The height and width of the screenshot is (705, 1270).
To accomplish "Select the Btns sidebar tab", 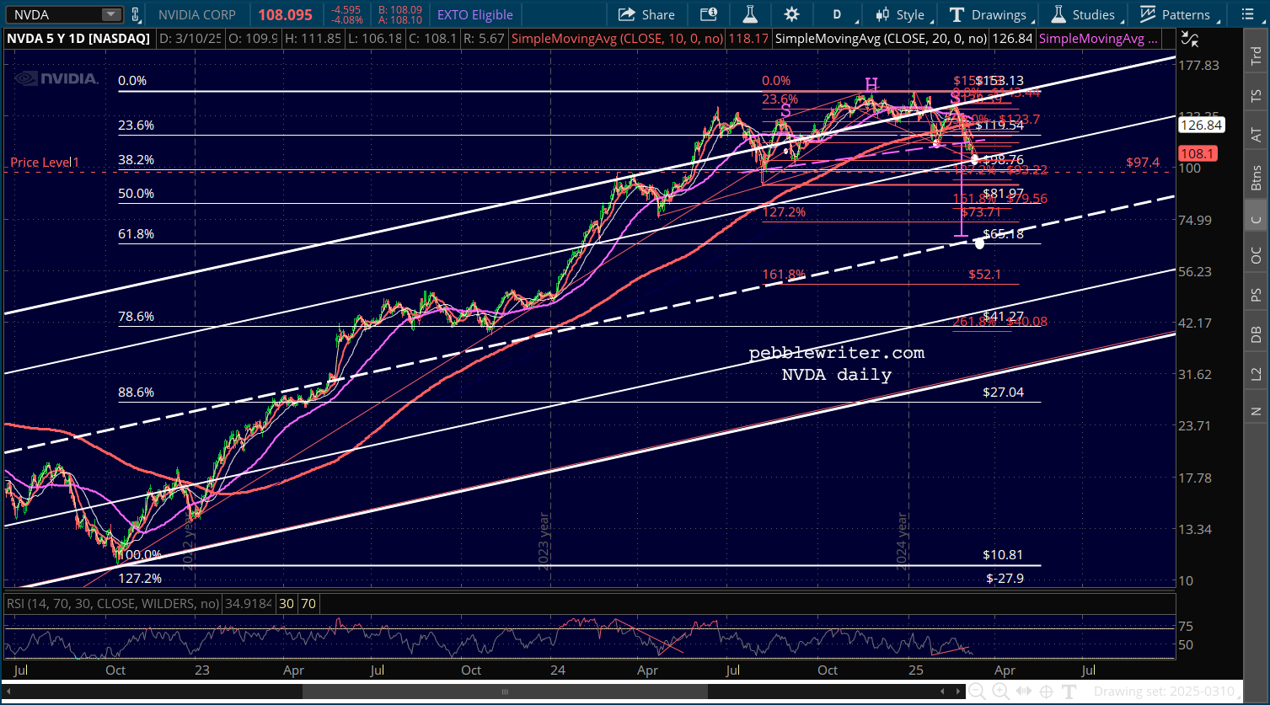I will 1256,179.
